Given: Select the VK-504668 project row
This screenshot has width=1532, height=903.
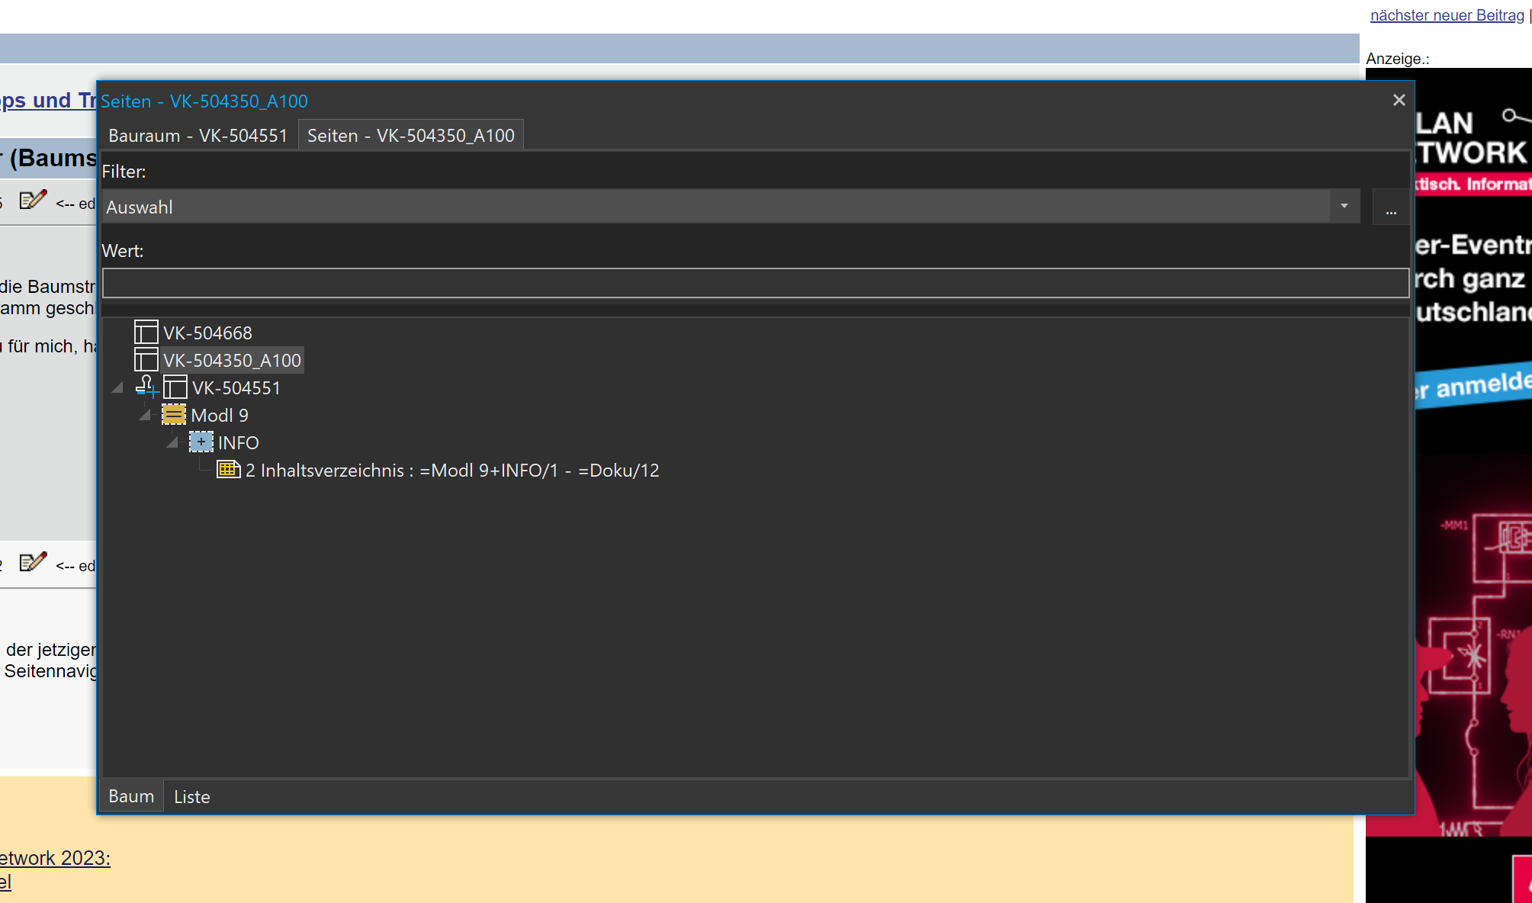Looking at the screenshot, I should coord(207,333).
